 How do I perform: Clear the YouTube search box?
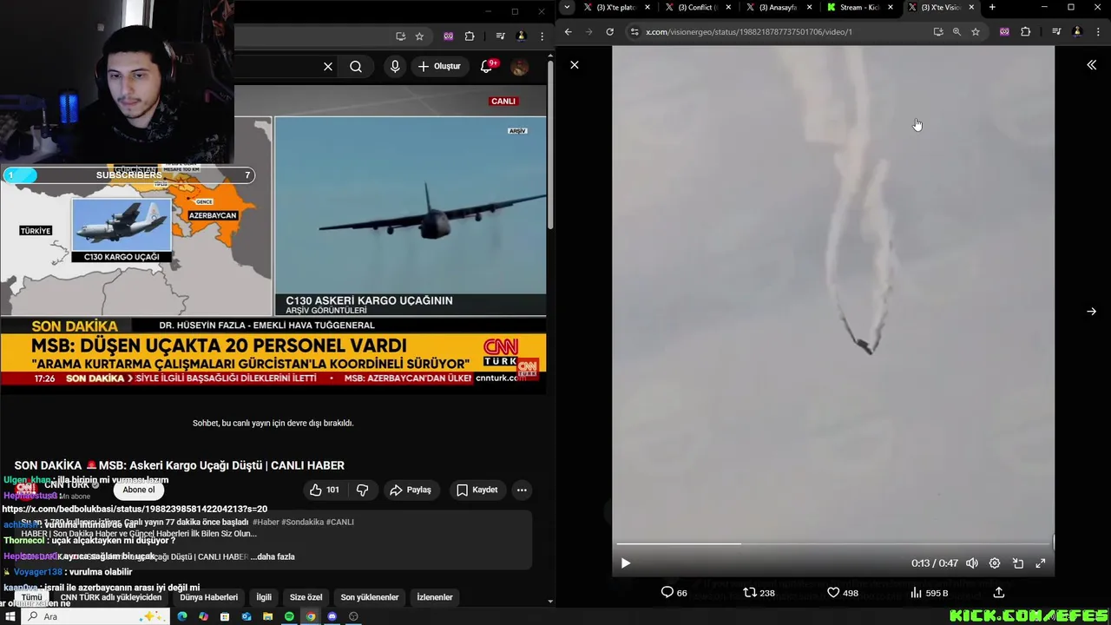pyautogui.click(x=328, y=67)
